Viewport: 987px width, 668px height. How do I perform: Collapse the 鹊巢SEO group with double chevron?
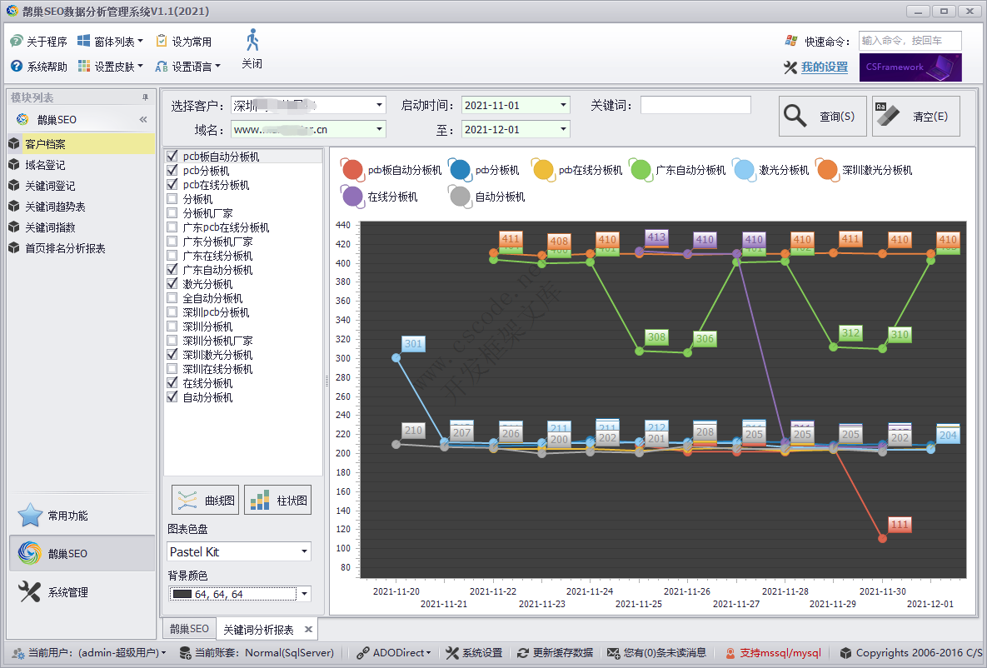(143, 120)
